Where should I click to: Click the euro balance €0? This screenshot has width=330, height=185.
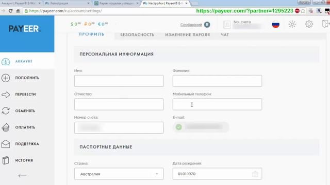pyautogui.click(x=103, y=24)
